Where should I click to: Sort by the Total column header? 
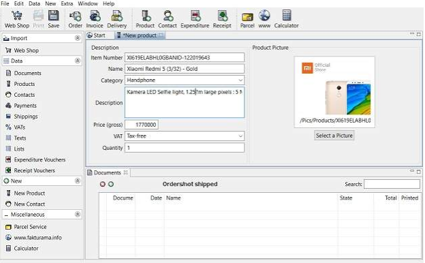tap(386, 198)
